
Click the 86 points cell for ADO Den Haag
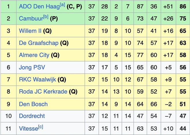183,6
